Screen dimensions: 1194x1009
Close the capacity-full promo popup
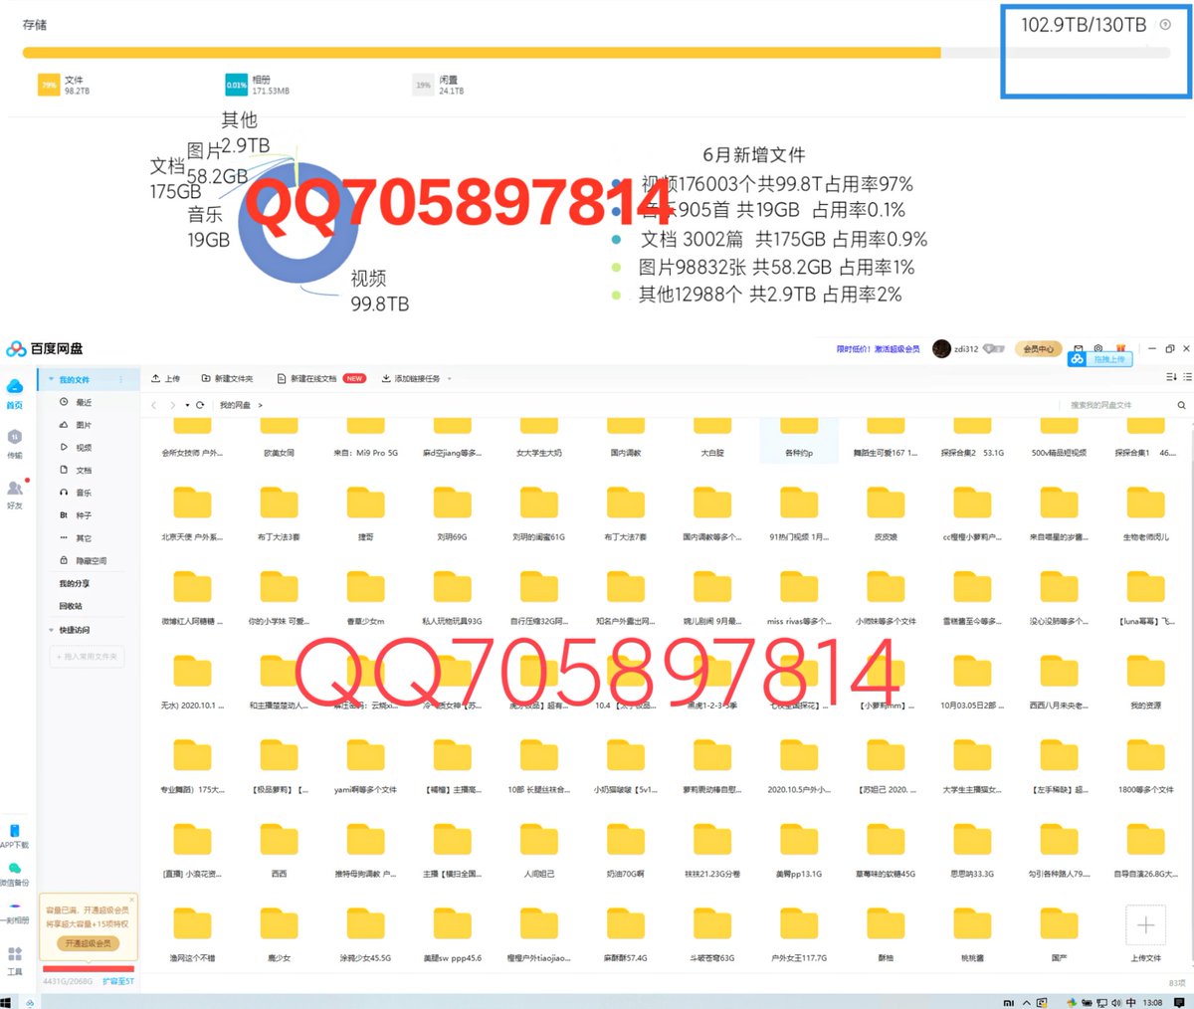pyautogui.click(x=131, y=900)
